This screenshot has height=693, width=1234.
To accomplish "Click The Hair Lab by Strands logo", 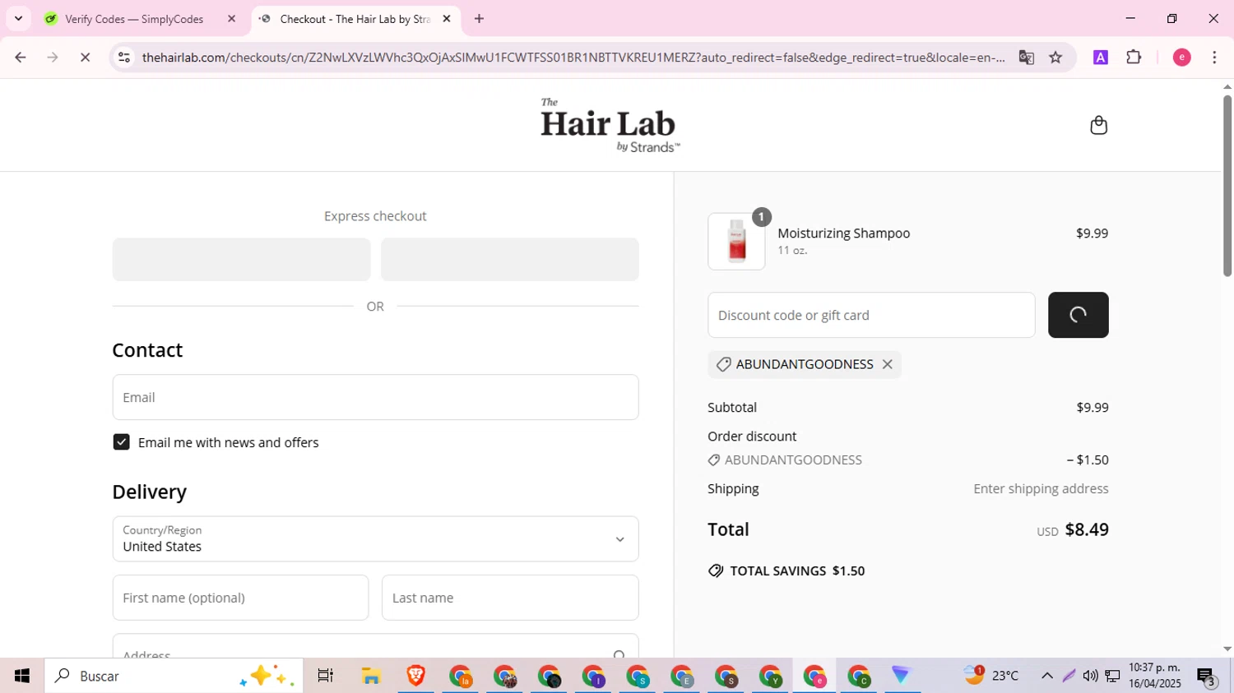I will (x=610, y=125).
